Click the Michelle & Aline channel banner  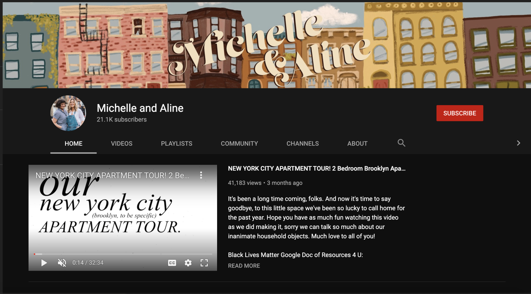point(266,45)
